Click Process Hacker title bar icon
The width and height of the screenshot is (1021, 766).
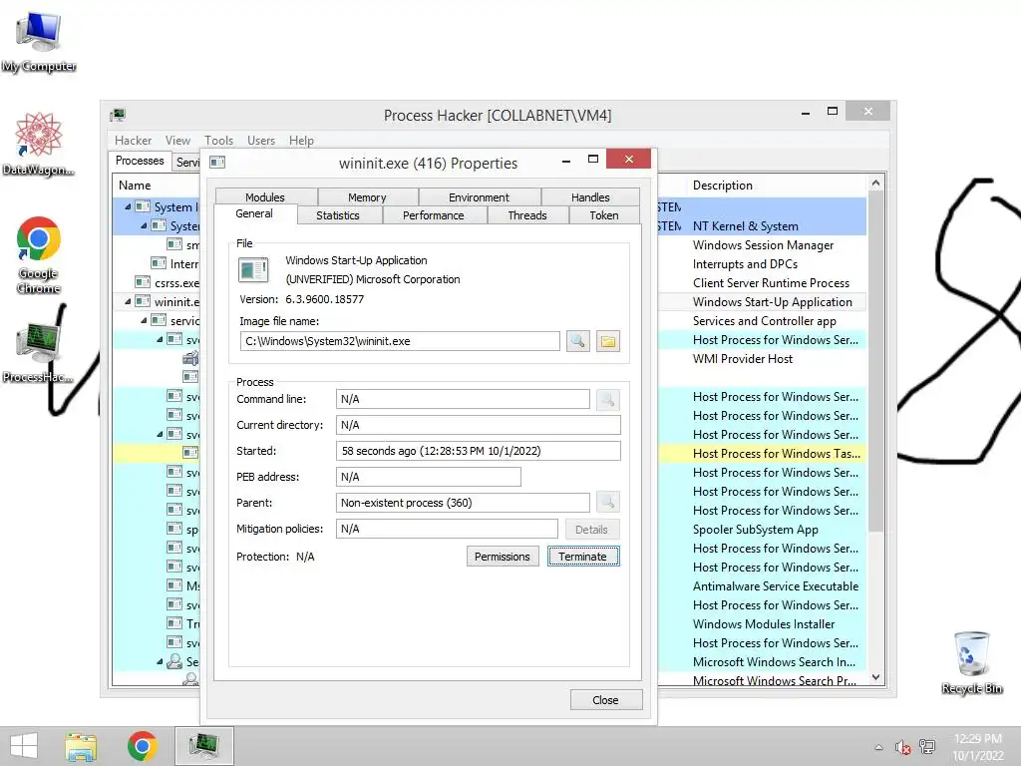pos(118,116)
